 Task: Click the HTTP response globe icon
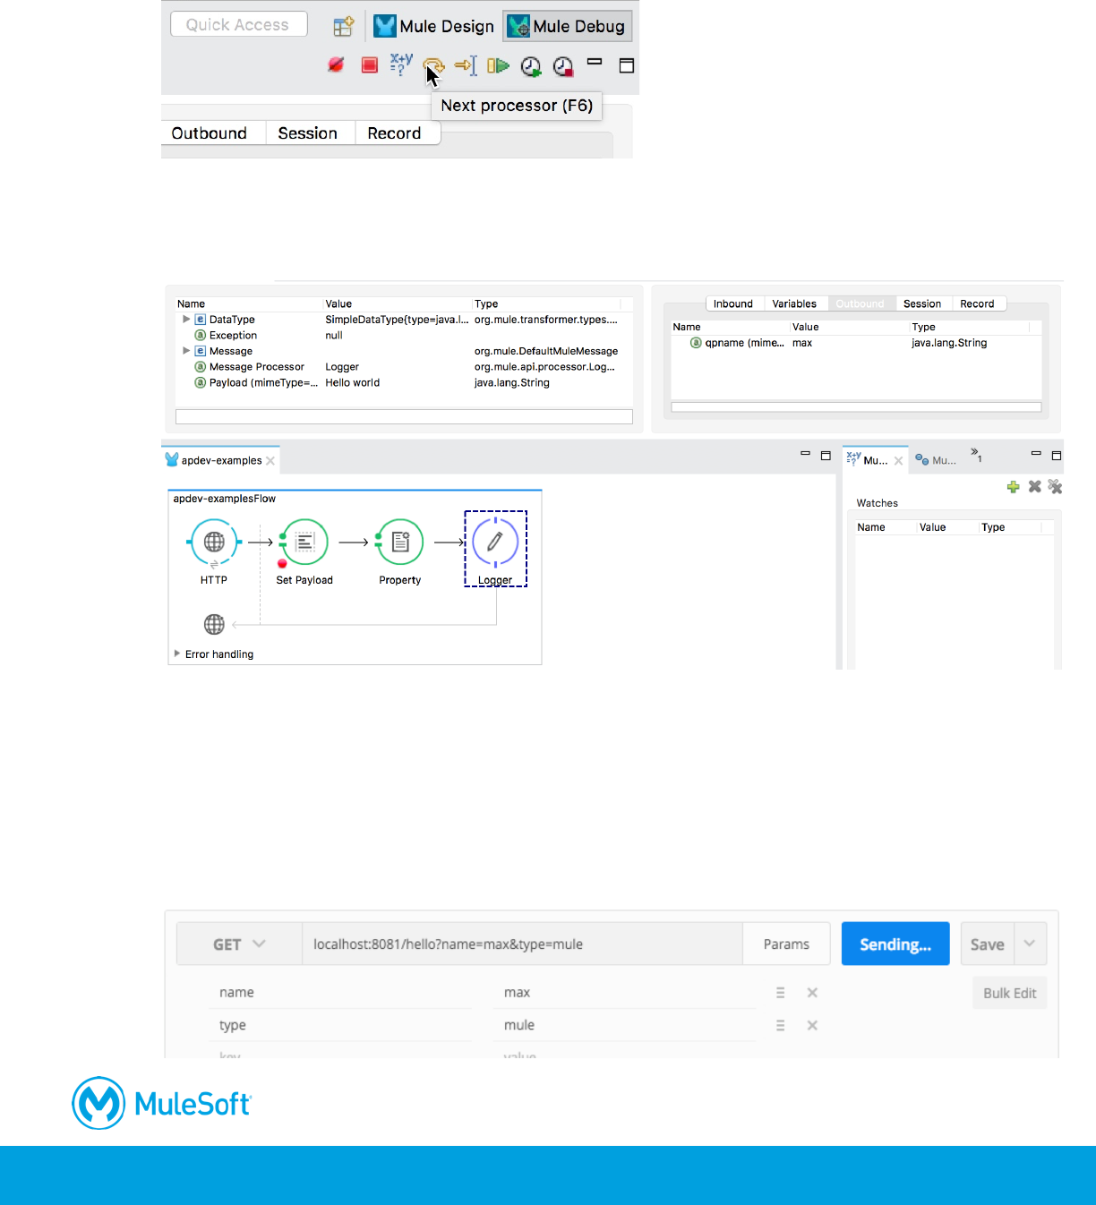(214, 624)
